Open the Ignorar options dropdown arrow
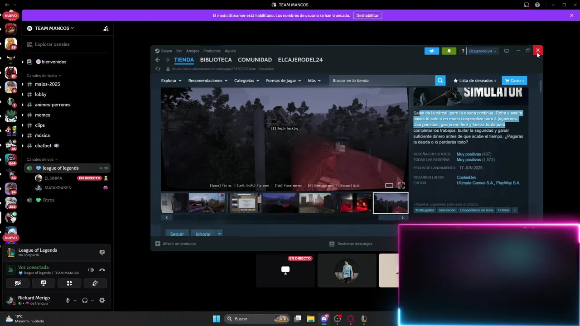 click(219, 234)
